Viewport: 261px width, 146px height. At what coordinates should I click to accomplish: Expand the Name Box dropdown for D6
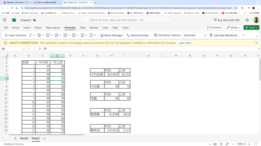[23, 49]
